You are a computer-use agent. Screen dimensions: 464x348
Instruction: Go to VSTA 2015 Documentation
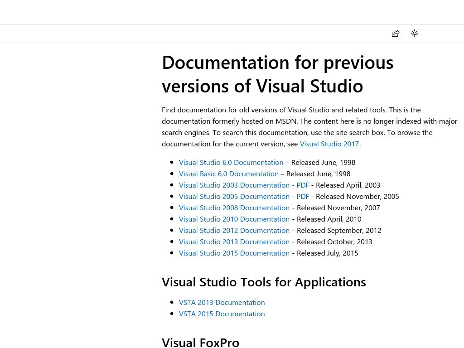pos(222,314)
